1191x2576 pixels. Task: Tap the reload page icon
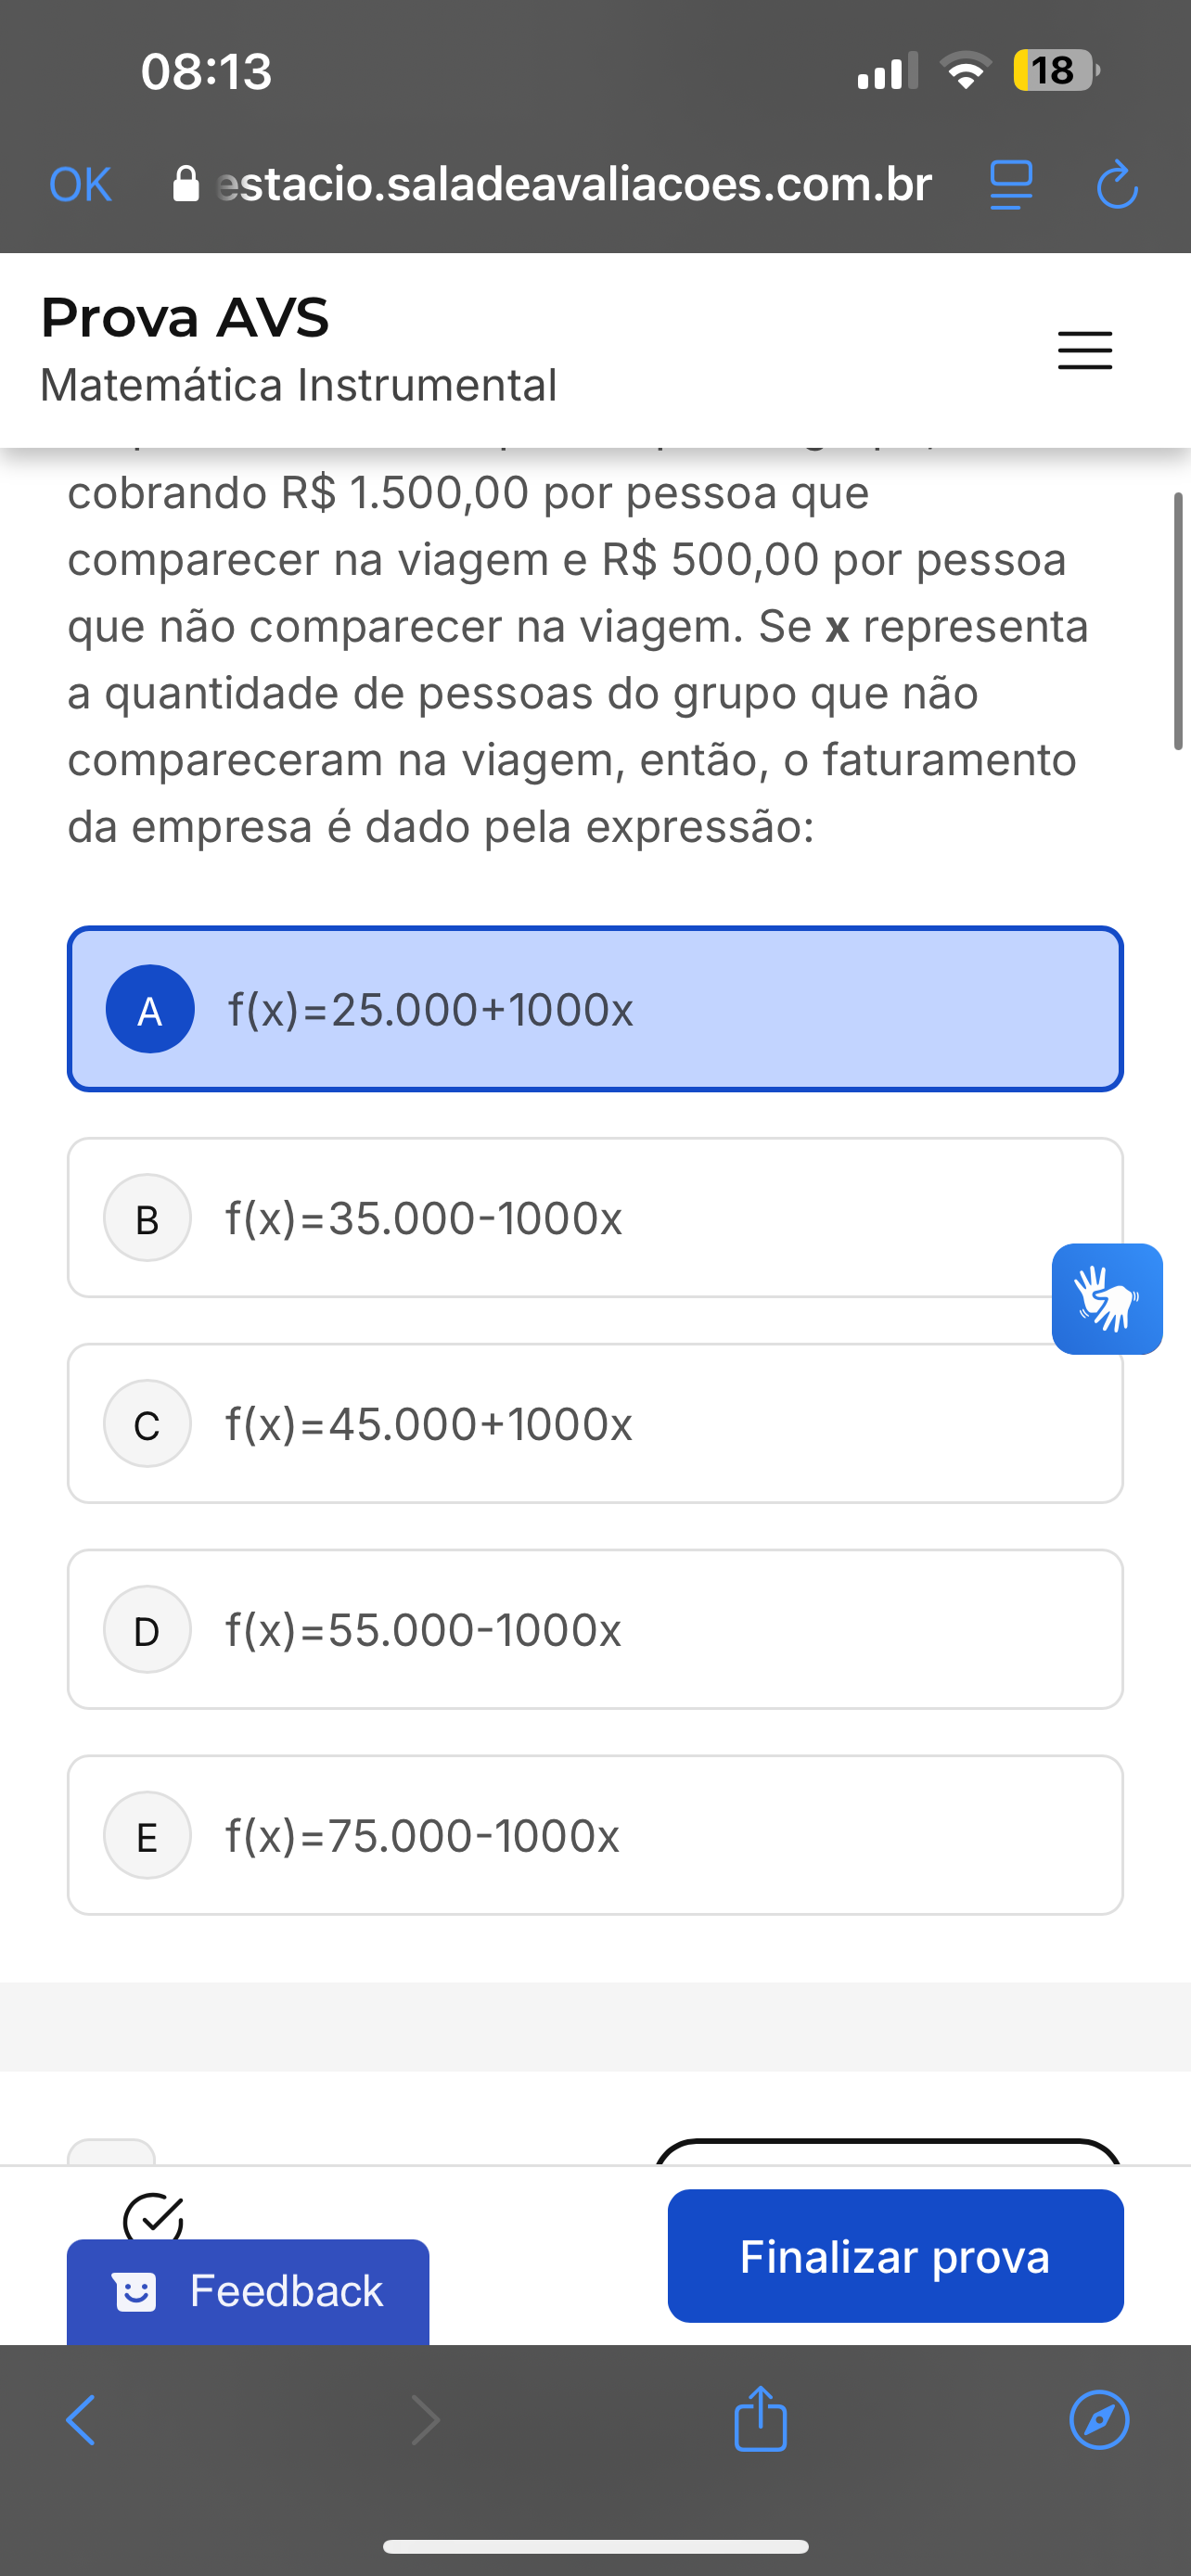coord(1116,185)
